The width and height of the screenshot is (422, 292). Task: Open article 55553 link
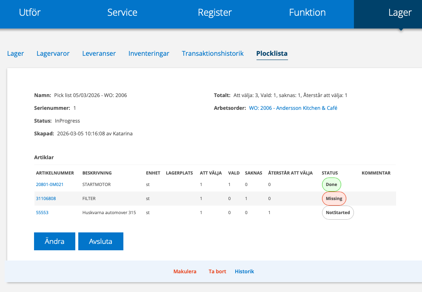(42, 213)
